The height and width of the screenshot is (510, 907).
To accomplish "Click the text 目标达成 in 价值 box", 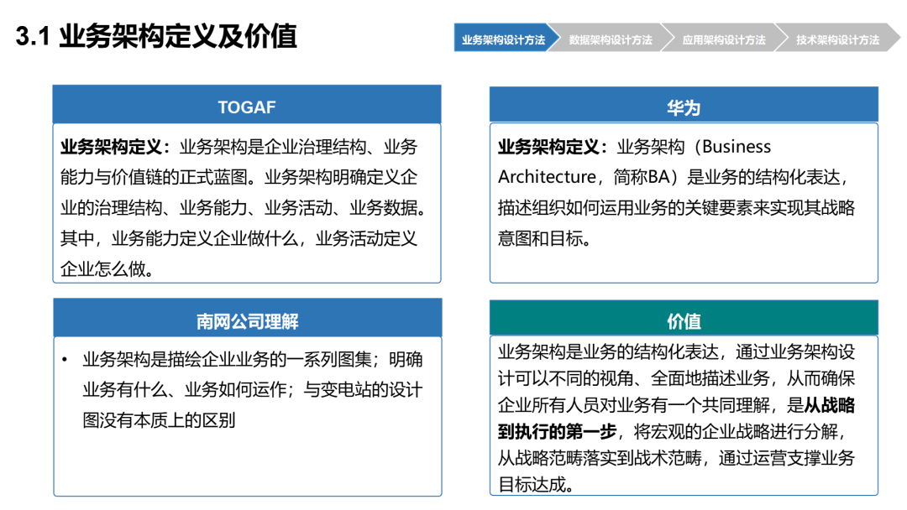I will (x=532, y=484).
